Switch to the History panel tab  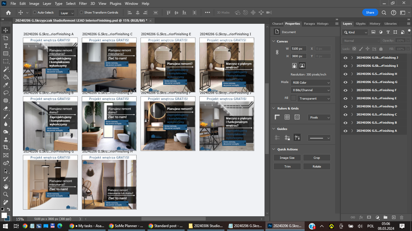(x=375, y=24)
